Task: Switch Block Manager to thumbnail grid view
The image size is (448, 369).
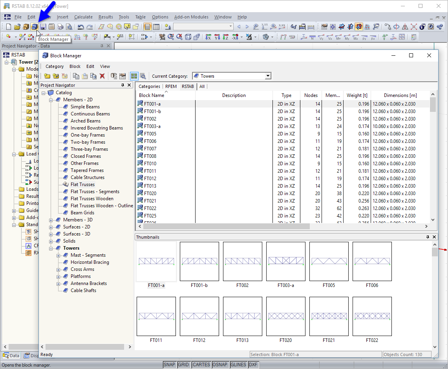Action: (x=135, y=76)
